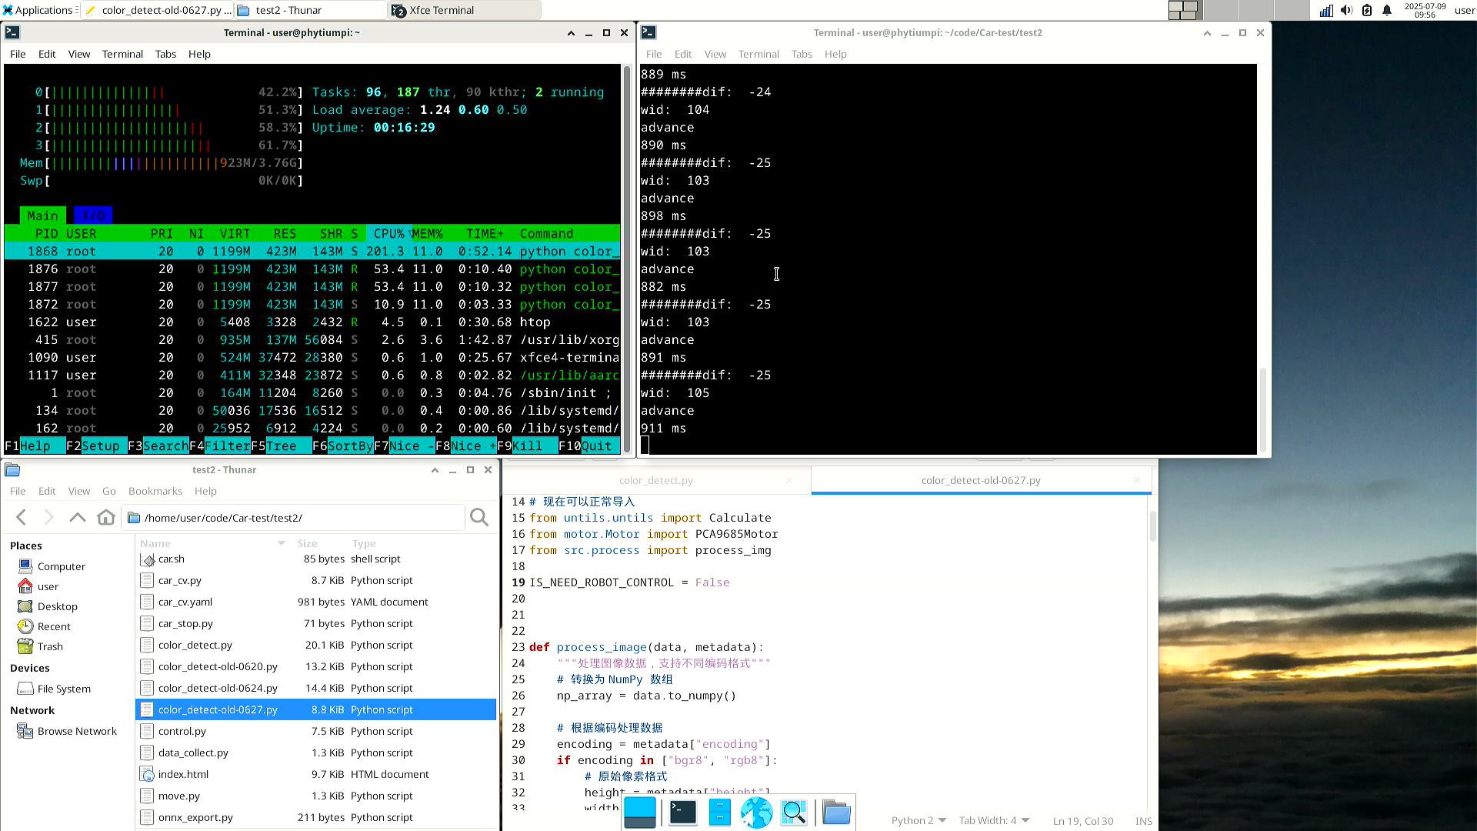Sort htop by the CPU% column header

[389, 234]
